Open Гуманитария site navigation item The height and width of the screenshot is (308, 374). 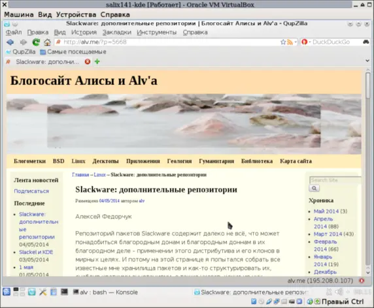(216, 161)
